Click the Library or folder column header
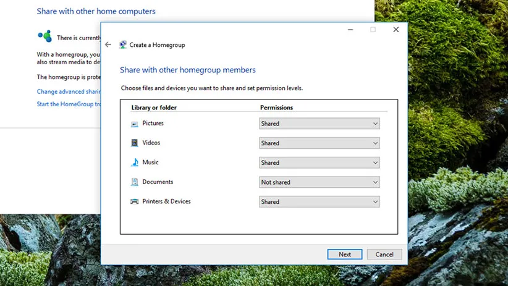This screenshot has height=286, width=508. (154, 107)
